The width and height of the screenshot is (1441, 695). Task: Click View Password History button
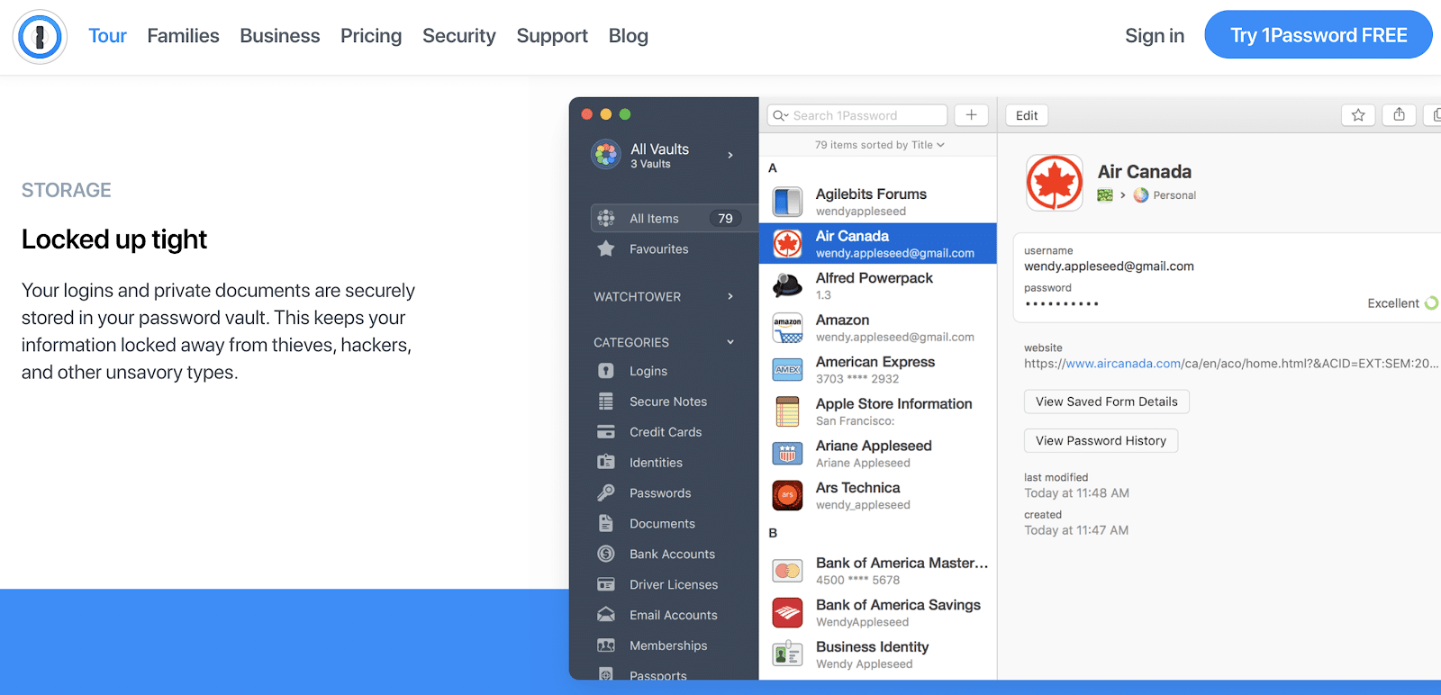1101,440
